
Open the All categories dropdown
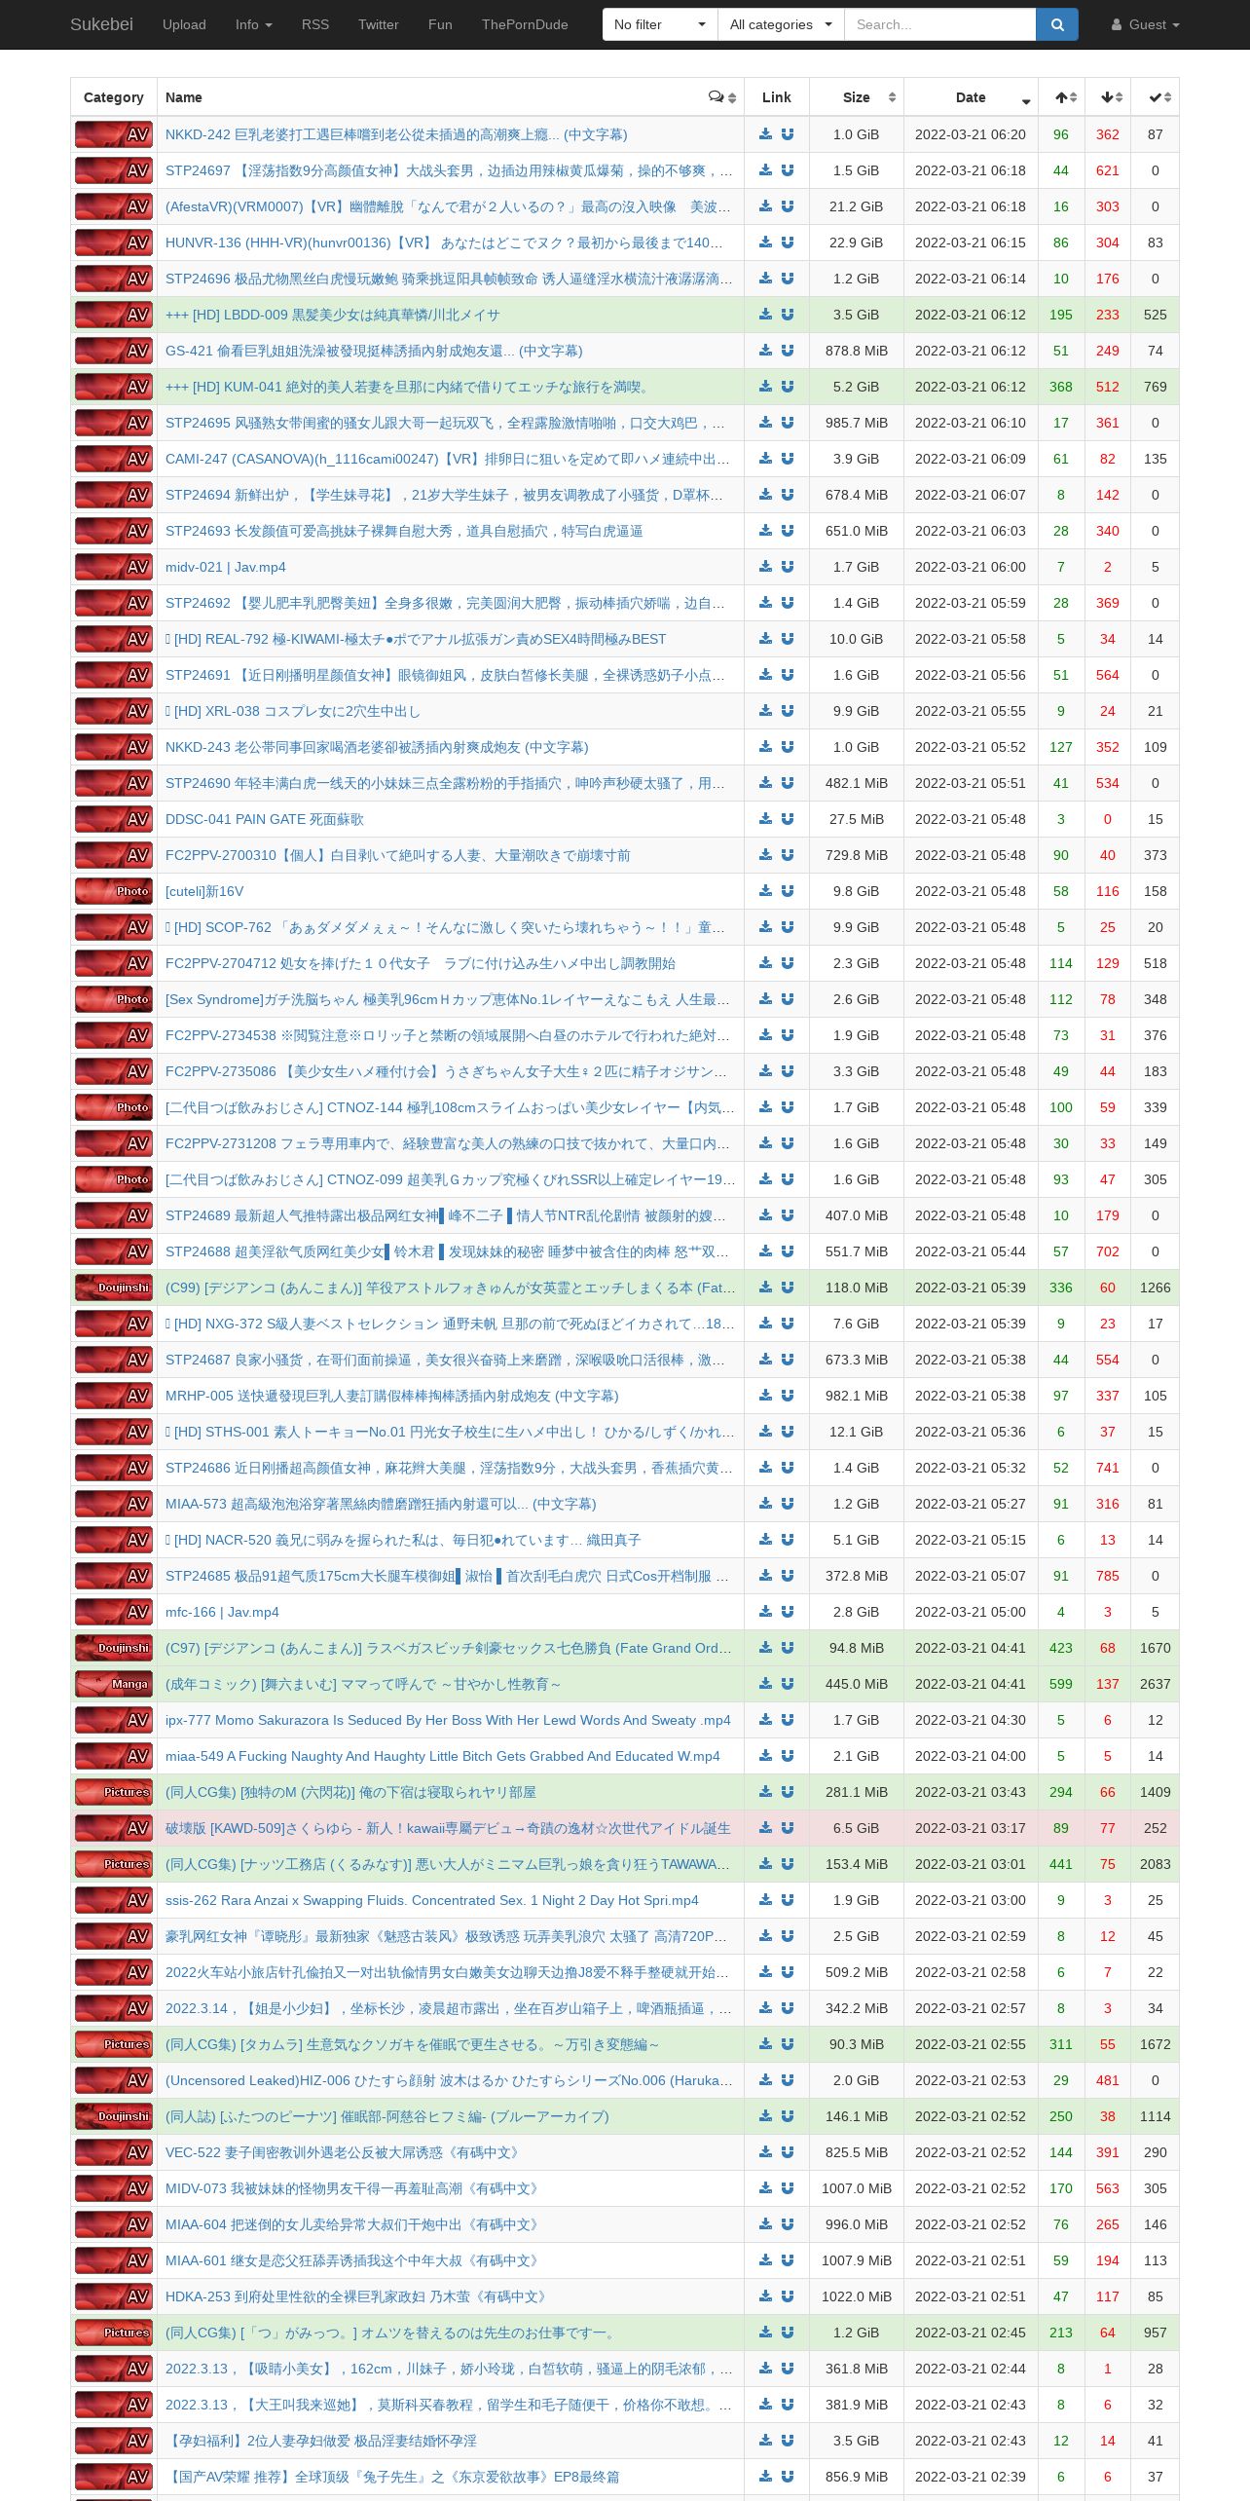(781, 24)
